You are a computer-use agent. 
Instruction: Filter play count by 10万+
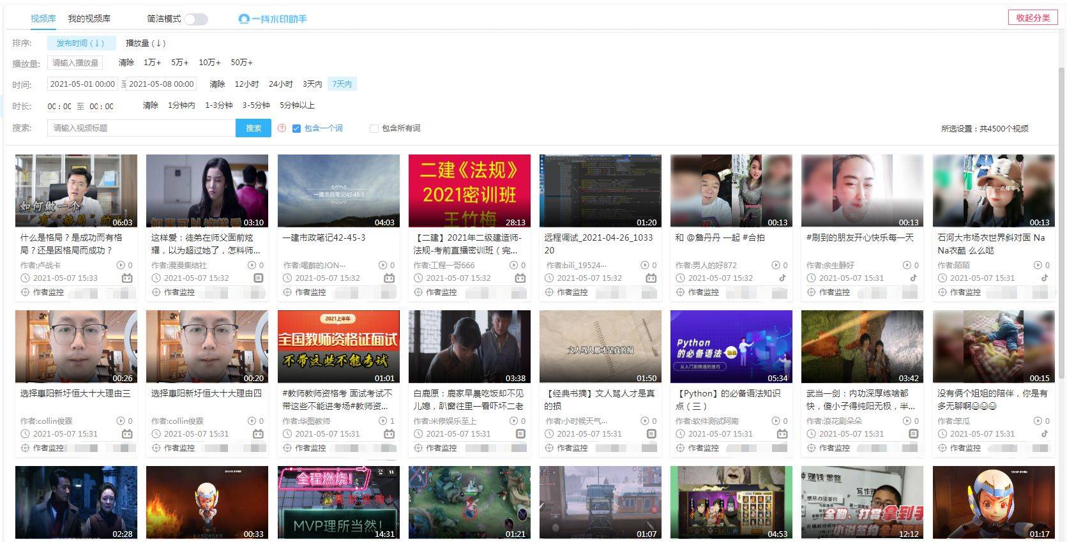tap(209, 63)
